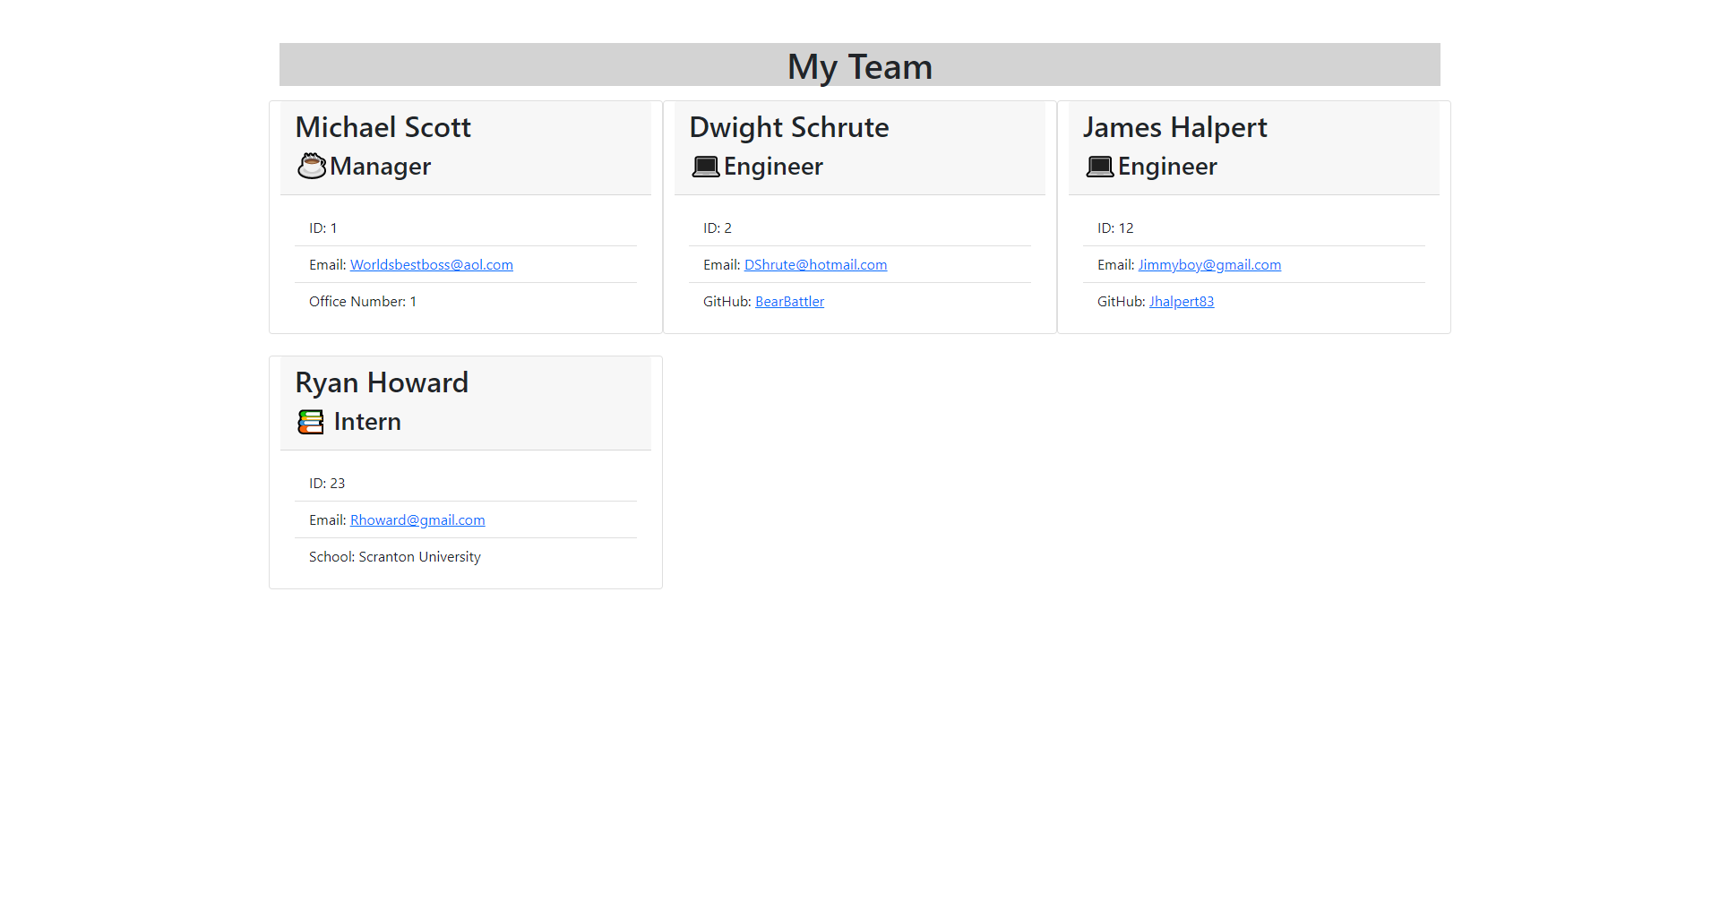Click the ID: 23 row on Ryan's card
Viewport: 1720px width, 901px height.
click(327, 483)
